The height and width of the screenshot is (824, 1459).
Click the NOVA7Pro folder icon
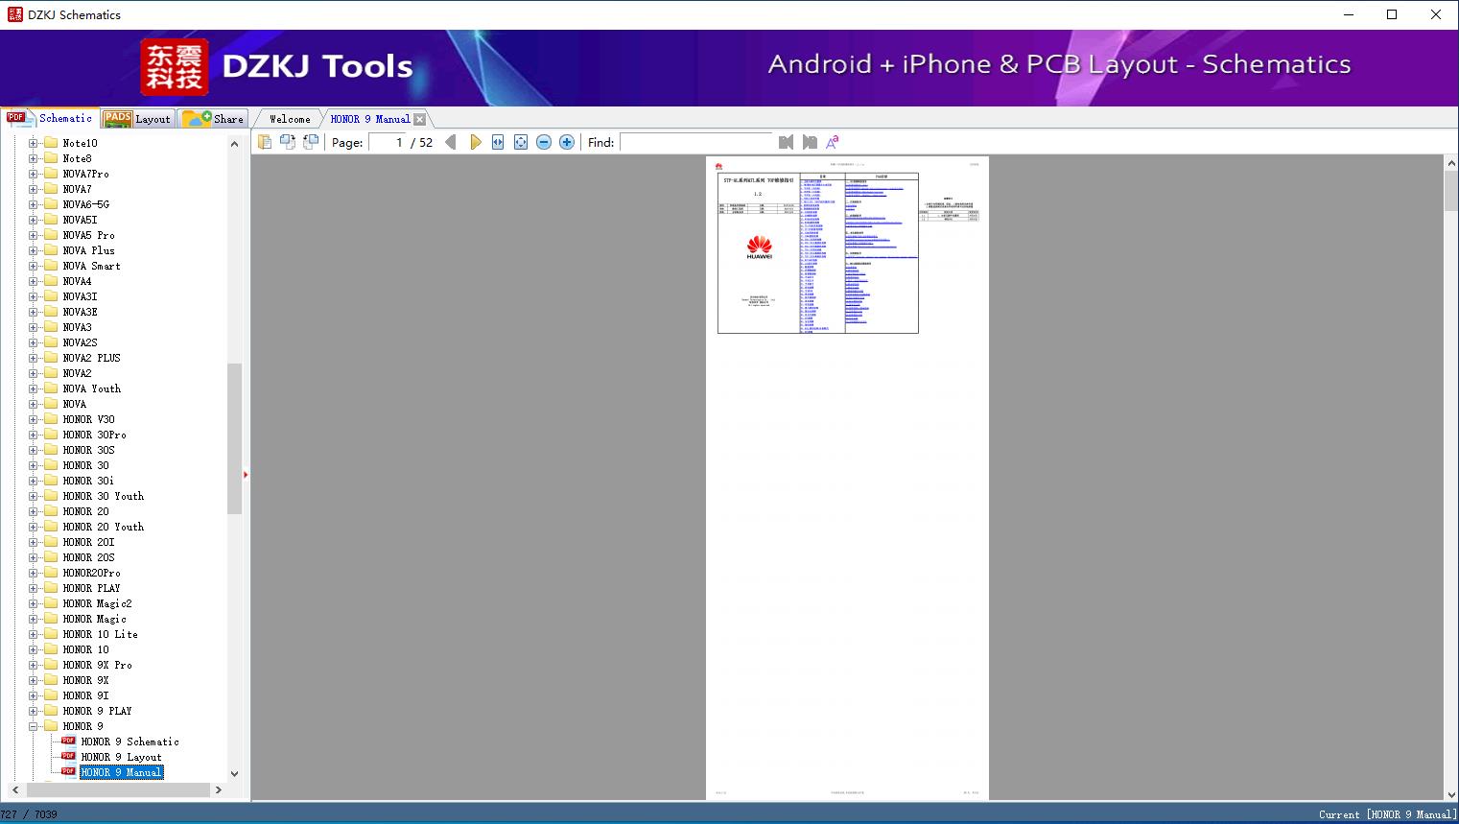coord(51,174)
